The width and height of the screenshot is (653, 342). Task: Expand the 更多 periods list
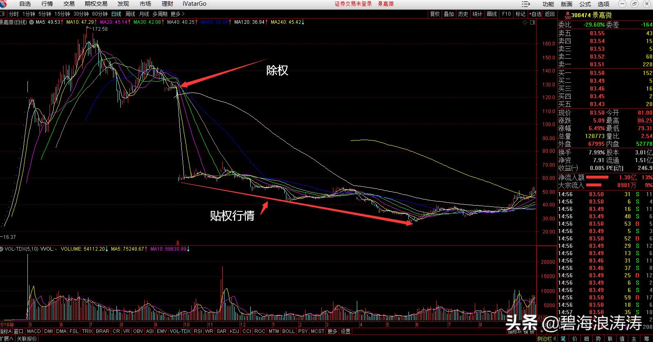click(x=177, y=14)
